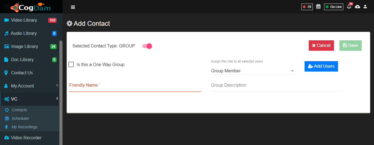The width and height of the screenshot is (374, 145).
Task: Click the Add Users button
Action: (321, 66)
